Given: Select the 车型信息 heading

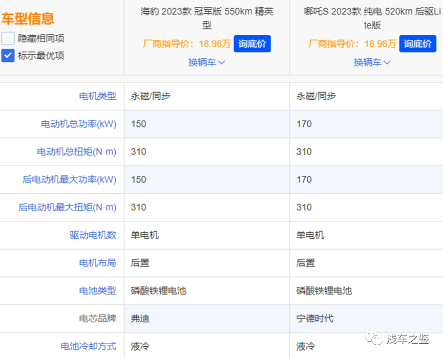Looking at the screenshot, I should coord(28,18).
